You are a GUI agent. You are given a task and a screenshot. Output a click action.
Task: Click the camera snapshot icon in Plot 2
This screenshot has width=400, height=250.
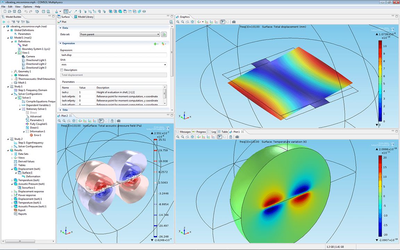[118, 121]
